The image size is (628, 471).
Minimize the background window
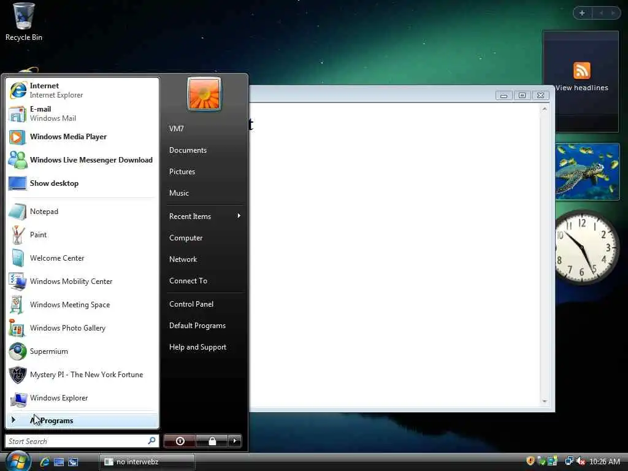504,95
